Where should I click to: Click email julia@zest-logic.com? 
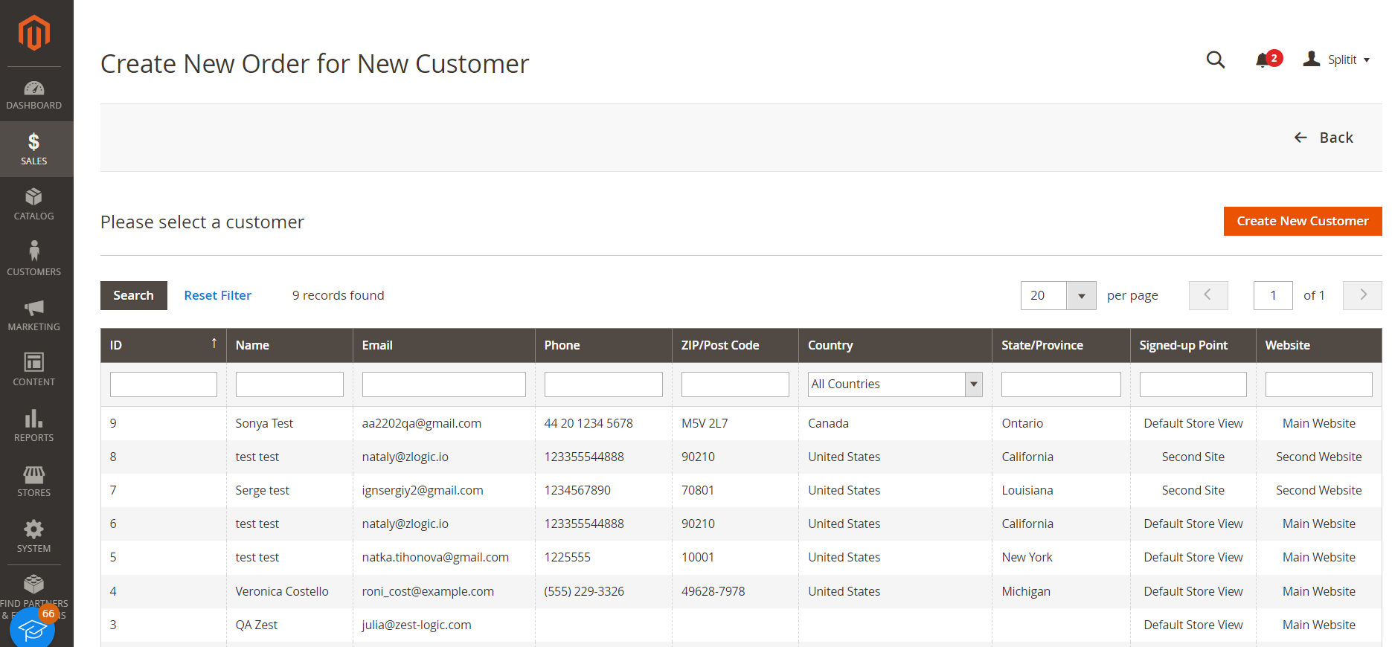pos(417,625)
